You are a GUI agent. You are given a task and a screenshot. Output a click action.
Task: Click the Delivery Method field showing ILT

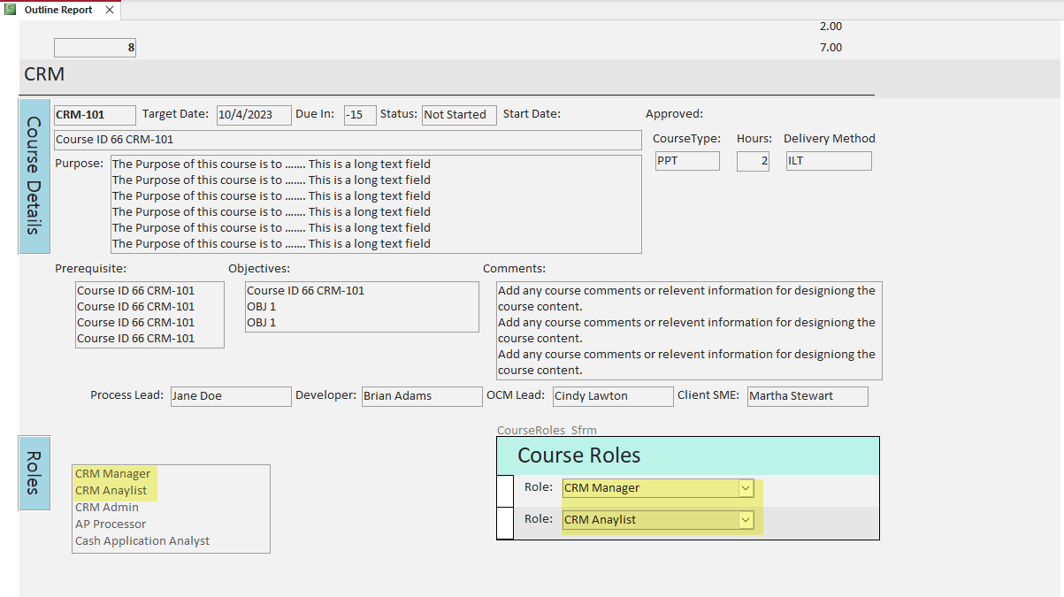click(x=828, y=161)
